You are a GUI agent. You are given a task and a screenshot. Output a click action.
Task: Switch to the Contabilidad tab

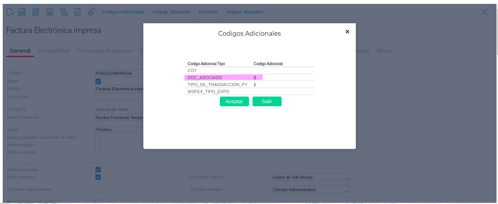click(x=54, y=51)
